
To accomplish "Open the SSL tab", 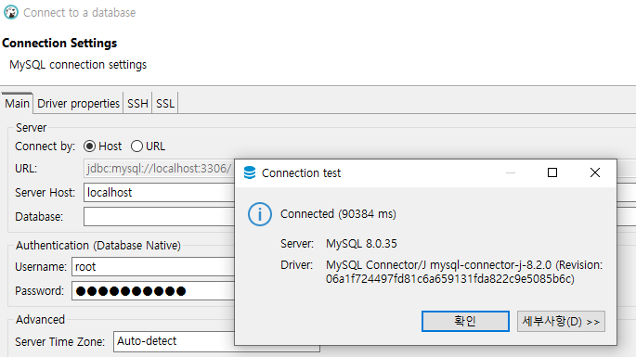I will pos(165,104).
